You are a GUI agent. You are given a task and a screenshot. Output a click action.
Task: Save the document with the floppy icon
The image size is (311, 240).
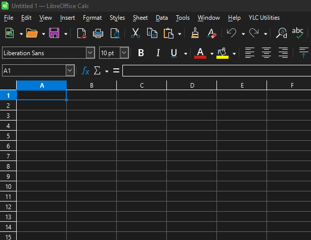(54, 33)
